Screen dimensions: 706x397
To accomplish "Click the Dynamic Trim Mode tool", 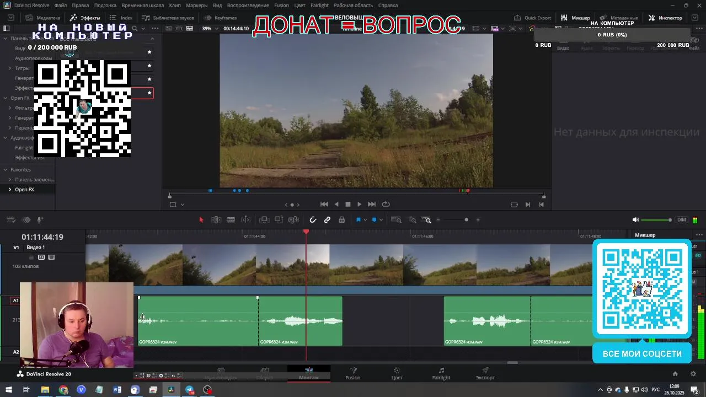I will (246, 220).
